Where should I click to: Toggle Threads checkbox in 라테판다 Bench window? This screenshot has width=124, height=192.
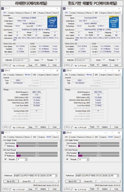click(x=6, y=159)
